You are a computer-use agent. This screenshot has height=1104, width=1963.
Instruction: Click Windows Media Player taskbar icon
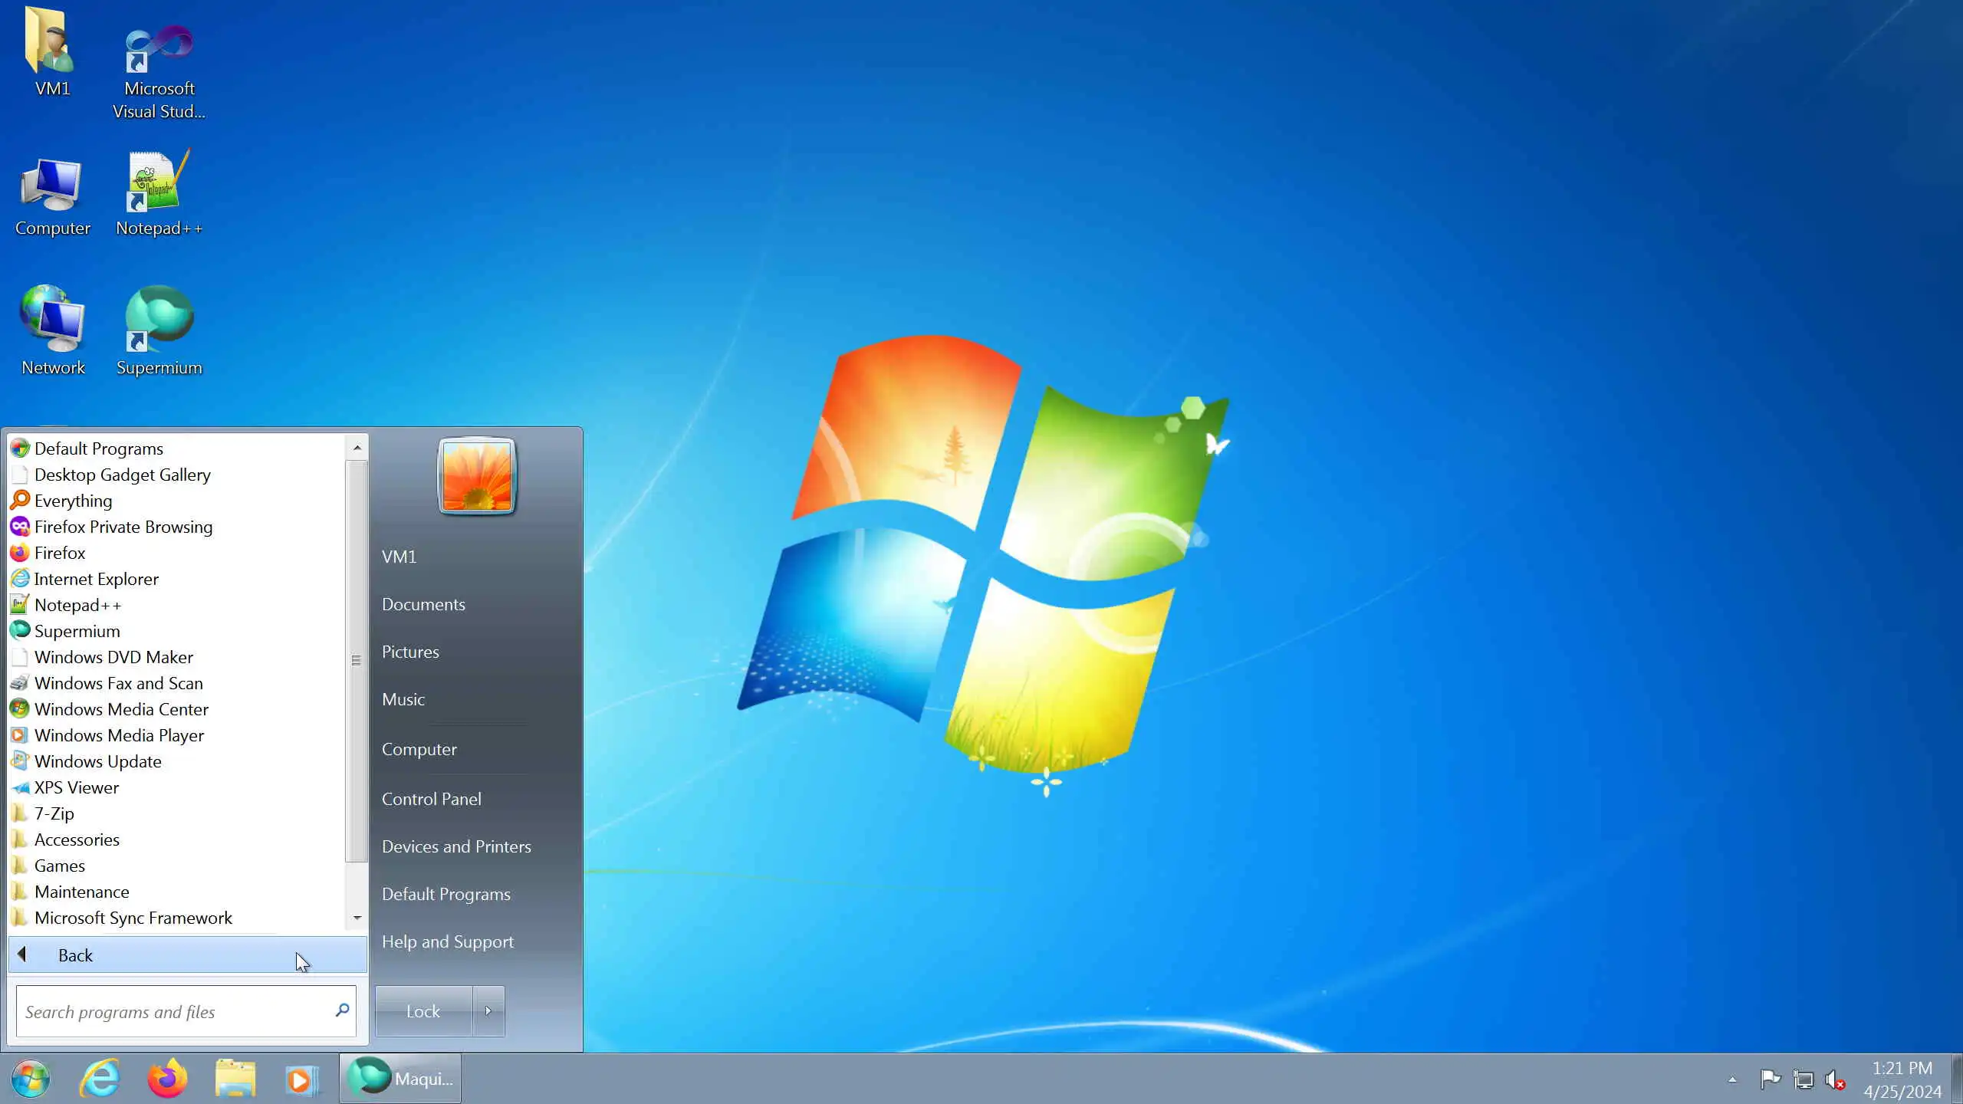[301, 1079]
